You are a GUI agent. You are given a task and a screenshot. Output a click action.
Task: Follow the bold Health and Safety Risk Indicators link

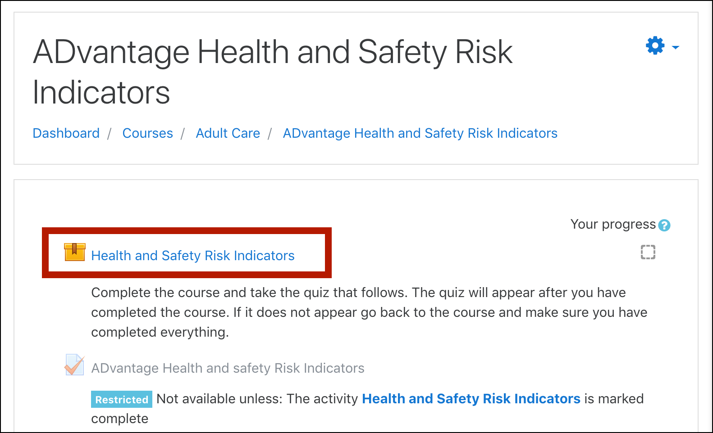point(471,399)
